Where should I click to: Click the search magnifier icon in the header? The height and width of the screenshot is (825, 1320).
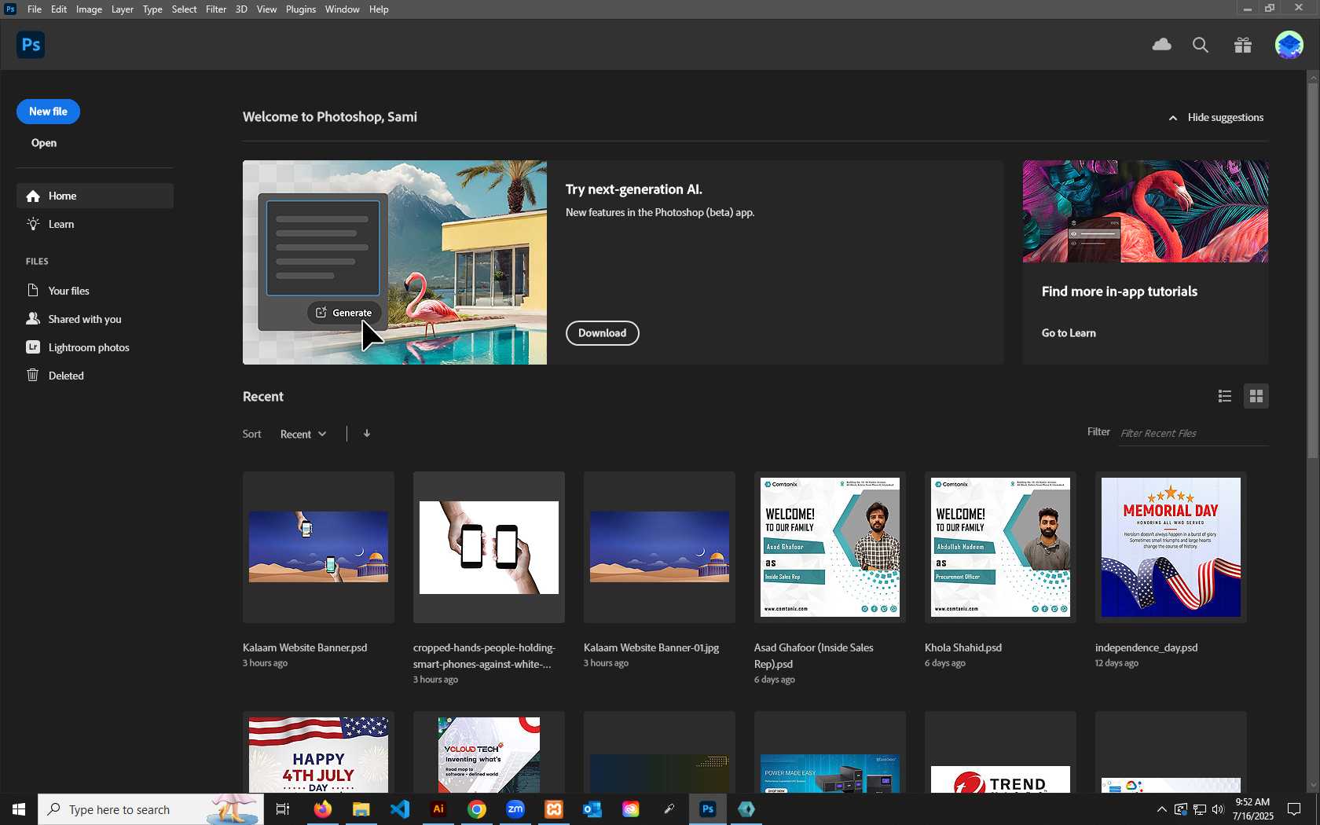(x=1201, y=45)
